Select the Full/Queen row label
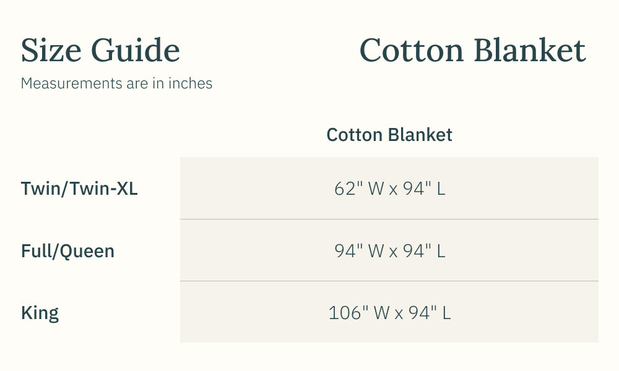The width and height of the screenshot is (619, 371). (x=67, y=251)
